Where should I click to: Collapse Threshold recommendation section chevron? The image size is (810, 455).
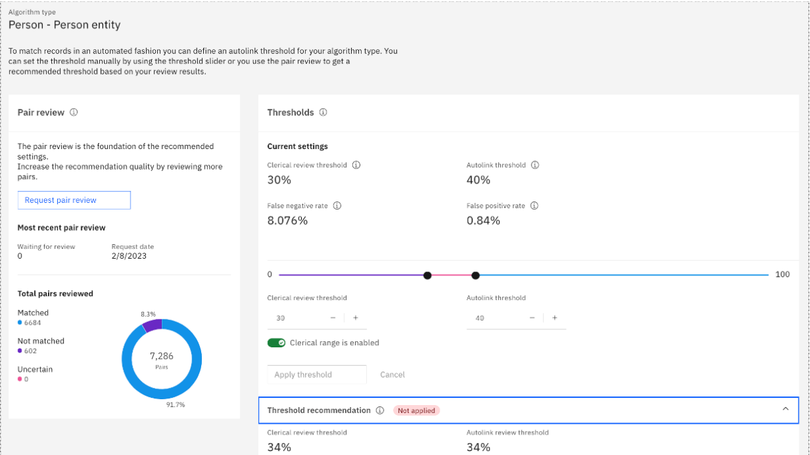pyautogui.click(x=785, y=409)
